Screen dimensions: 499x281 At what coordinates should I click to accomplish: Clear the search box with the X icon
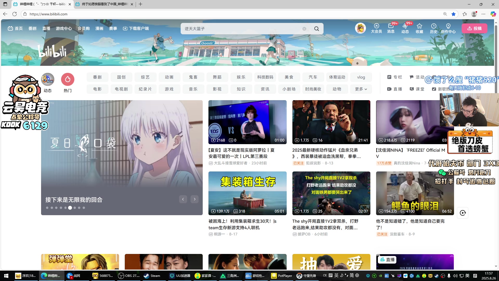304,29
